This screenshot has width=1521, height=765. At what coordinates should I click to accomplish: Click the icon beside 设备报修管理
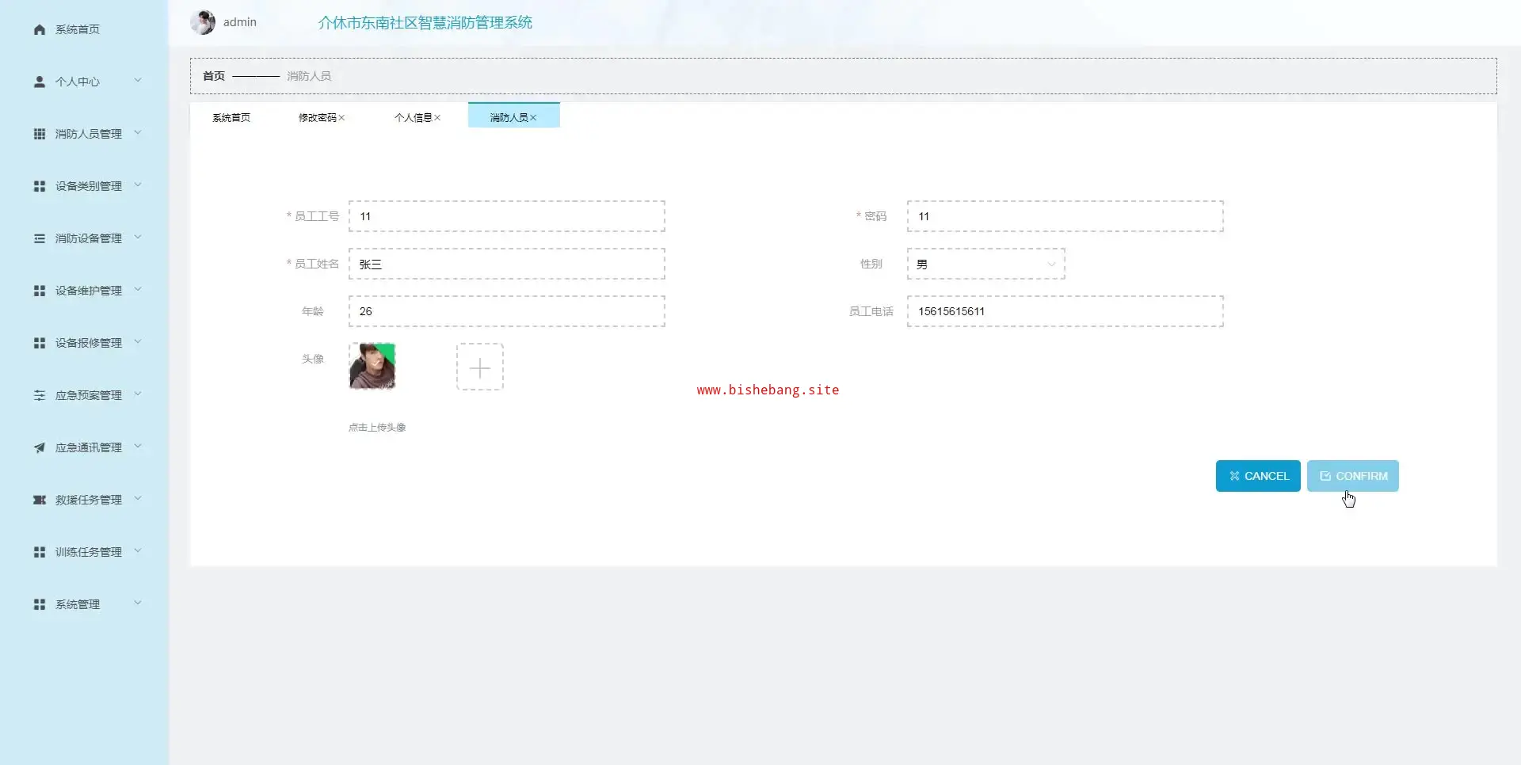coord(40,343)
